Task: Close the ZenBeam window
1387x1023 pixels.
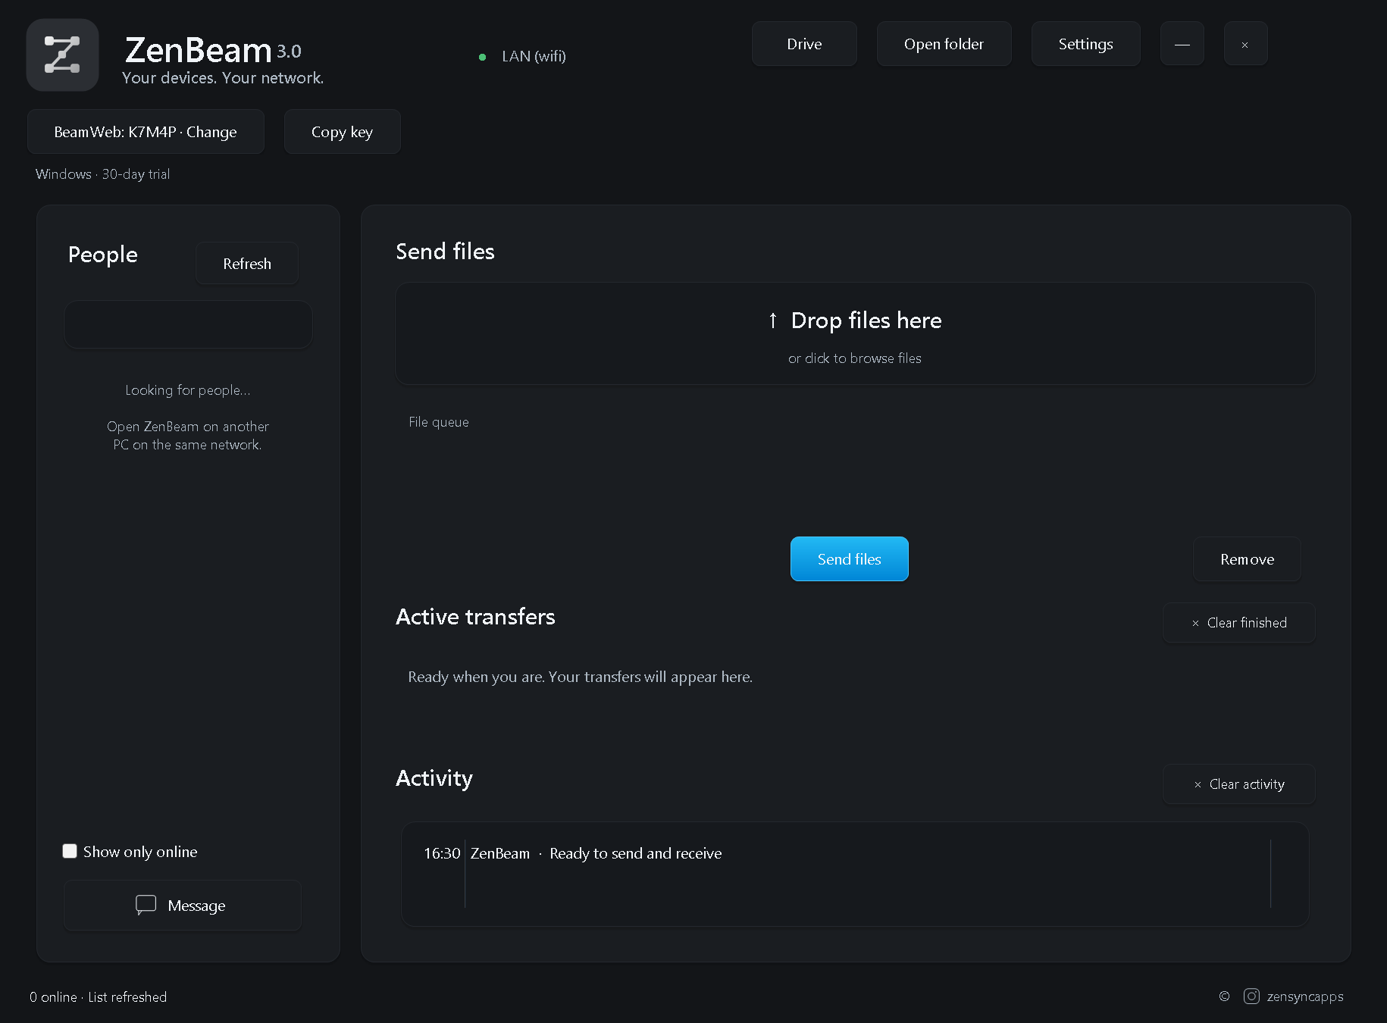Action: (x=1245, y=44)
